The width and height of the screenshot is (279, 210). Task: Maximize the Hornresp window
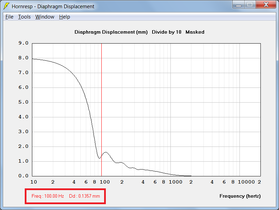pyautogui.click(x=250, y=4)
